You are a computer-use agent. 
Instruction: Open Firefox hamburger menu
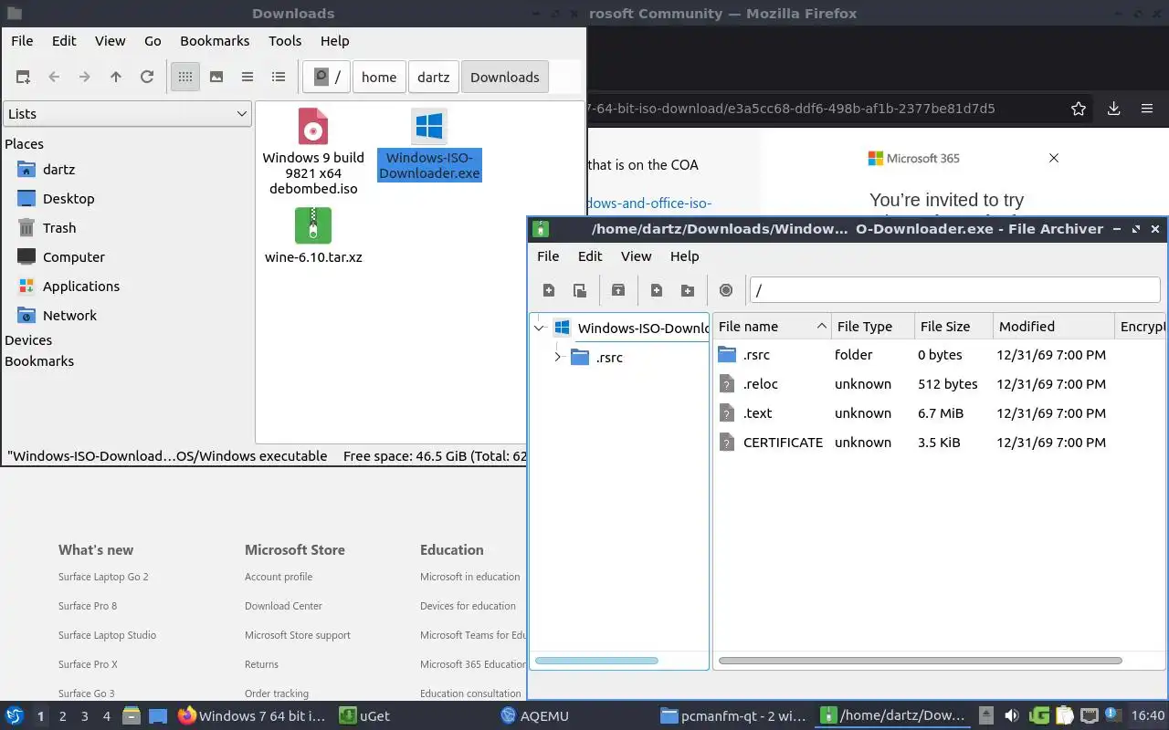[1147, 109]
